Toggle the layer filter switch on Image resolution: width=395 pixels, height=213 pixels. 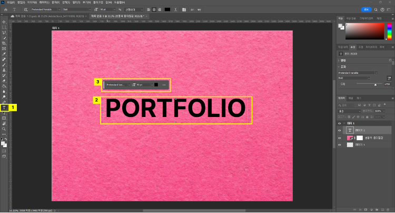(x=384, y=104)
